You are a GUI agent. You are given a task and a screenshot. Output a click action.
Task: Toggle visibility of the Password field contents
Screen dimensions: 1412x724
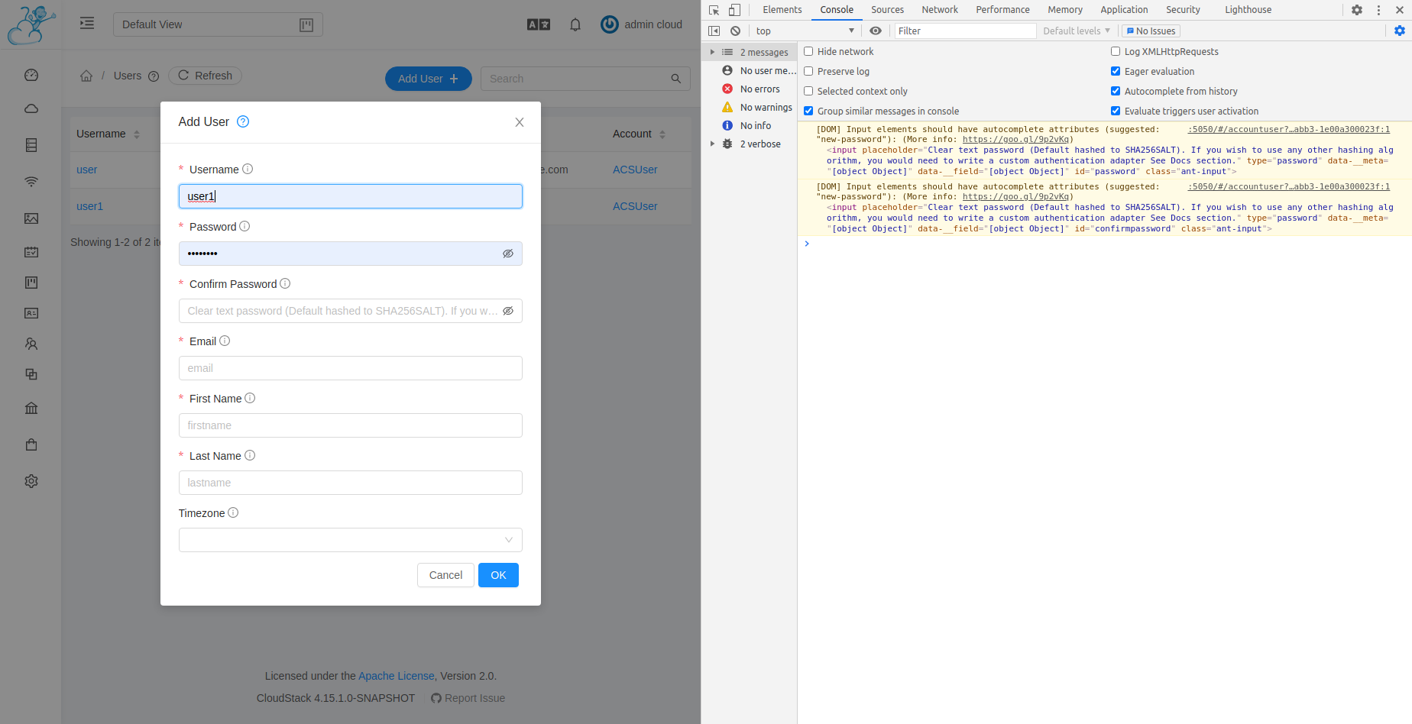508,254
